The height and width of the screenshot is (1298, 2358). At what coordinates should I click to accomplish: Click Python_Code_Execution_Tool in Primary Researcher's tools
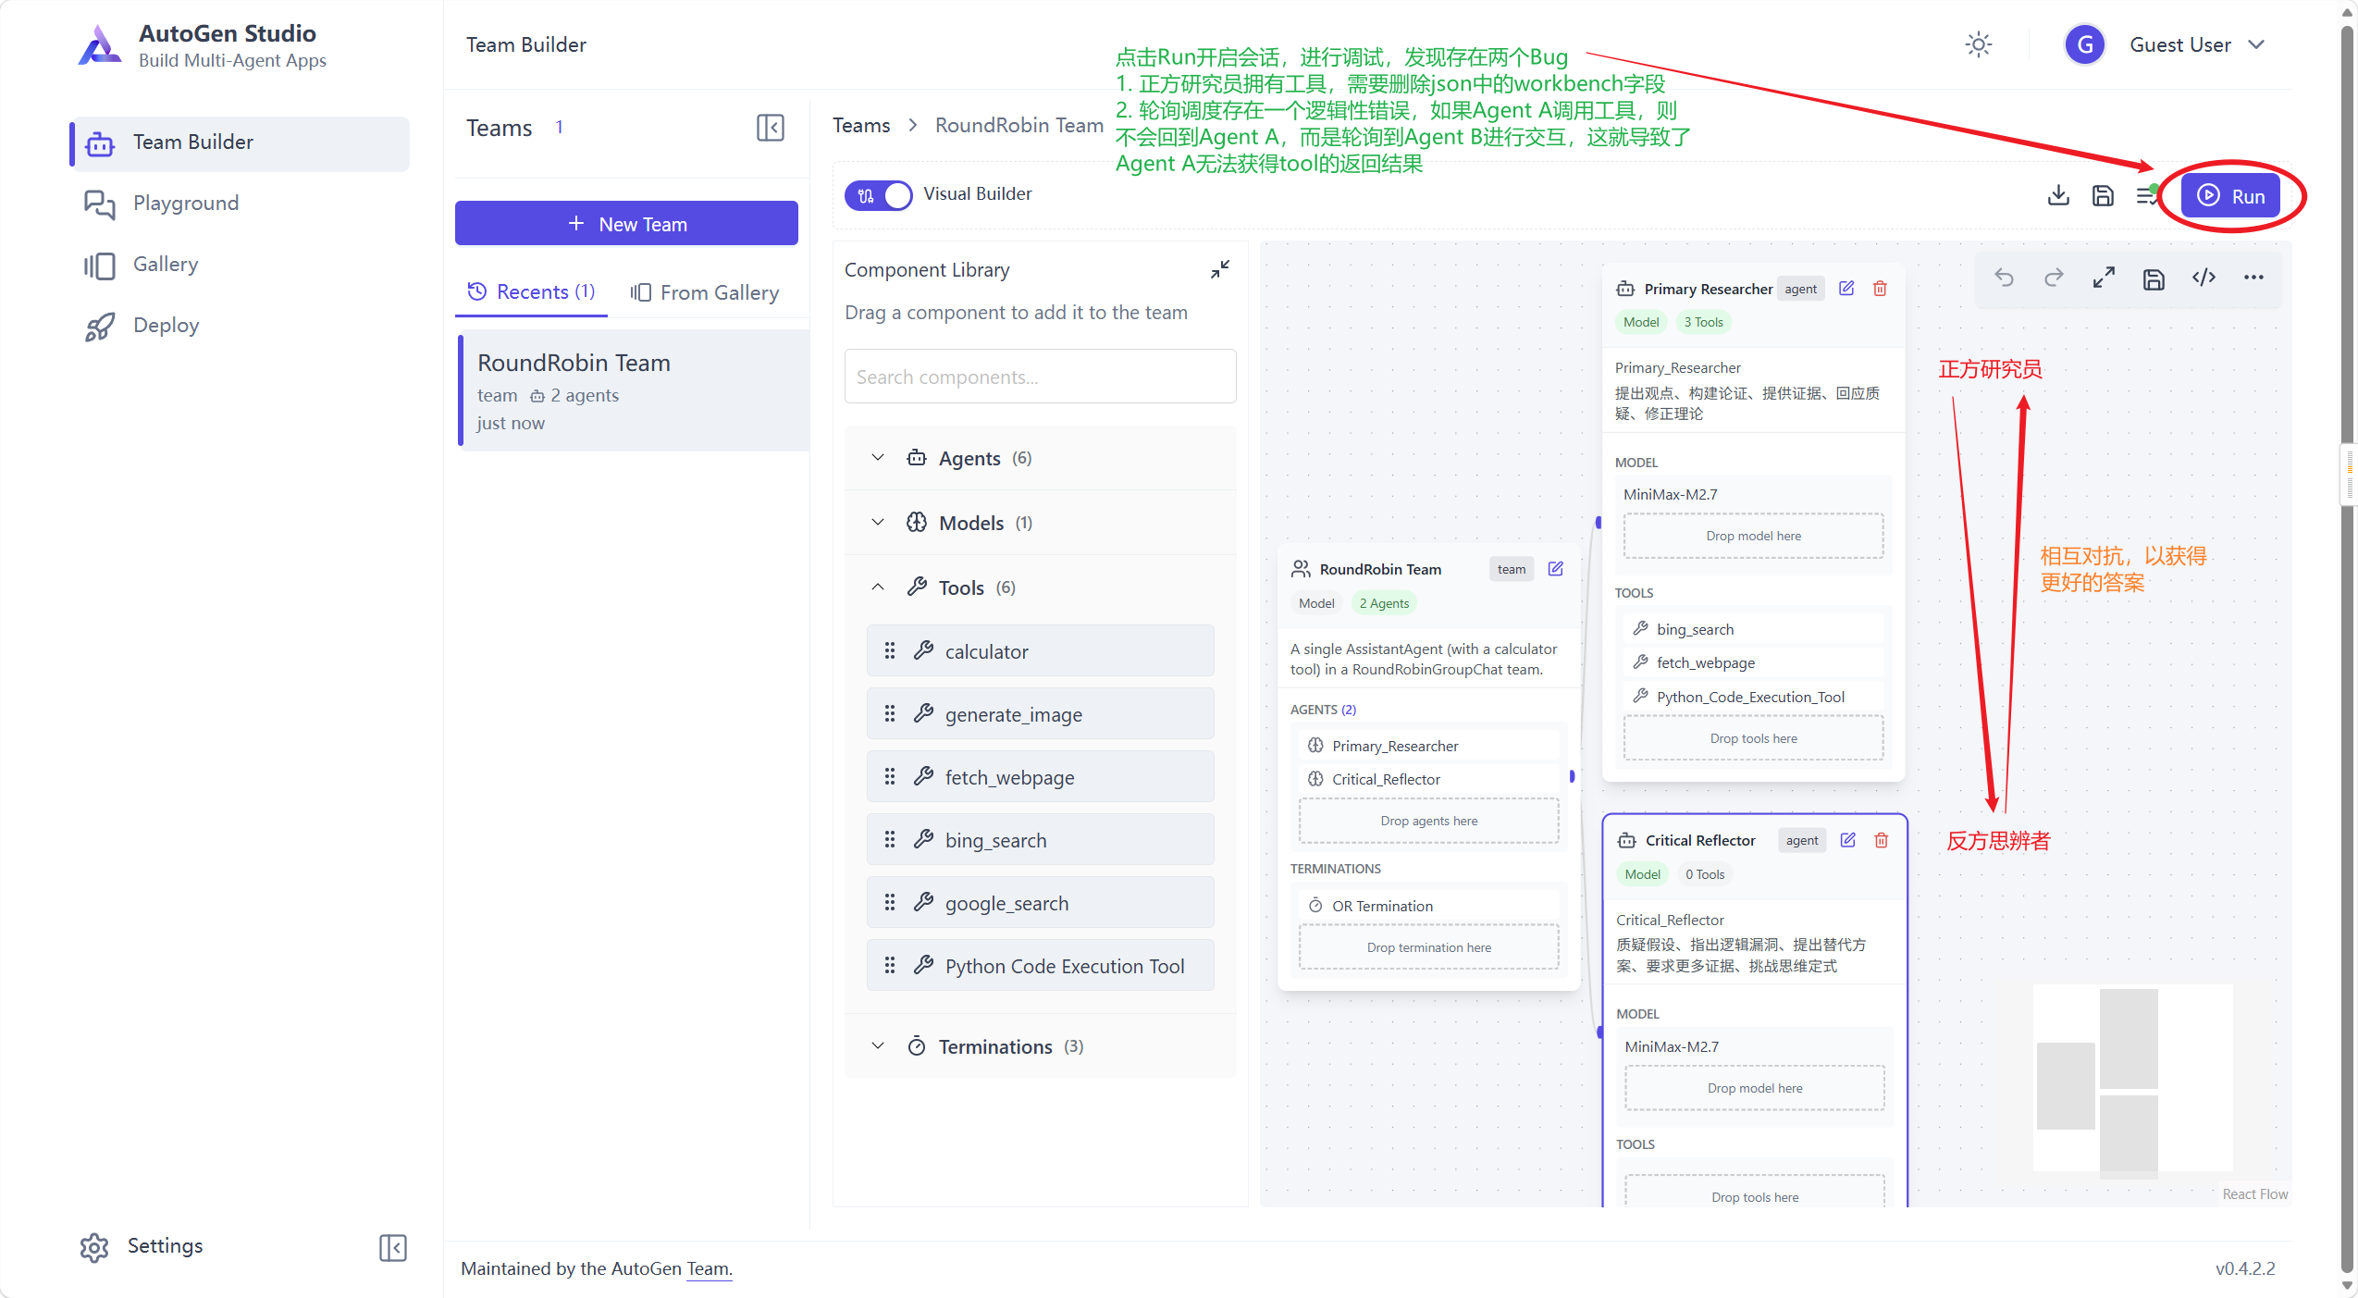coord(1753,696)
